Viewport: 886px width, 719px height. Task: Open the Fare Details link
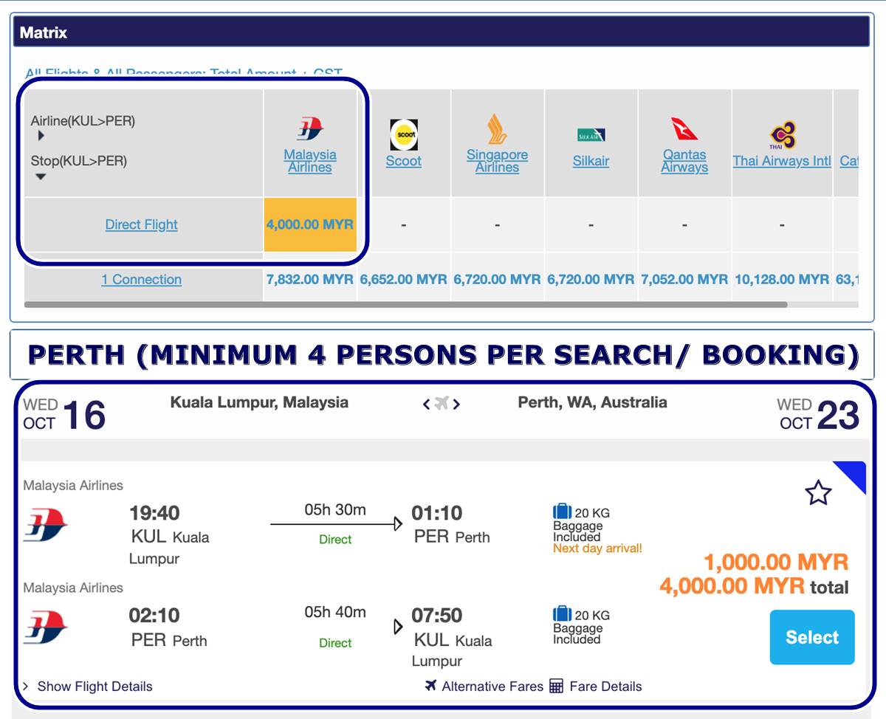tap(605, 687)
